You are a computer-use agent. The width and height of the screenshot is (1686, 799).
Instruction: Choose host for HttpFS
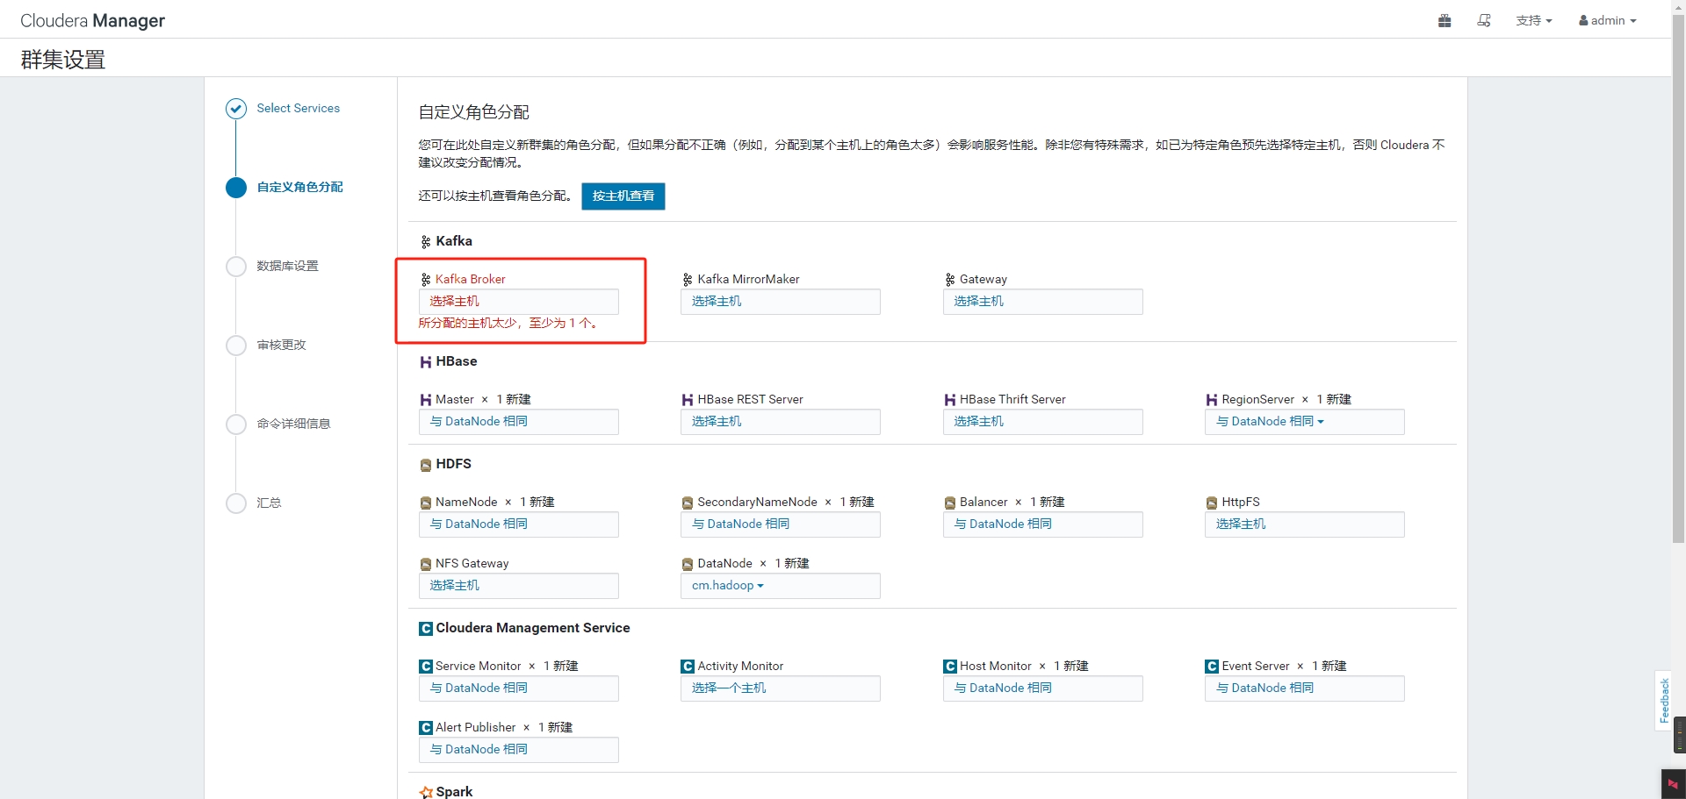point(1305,524)
